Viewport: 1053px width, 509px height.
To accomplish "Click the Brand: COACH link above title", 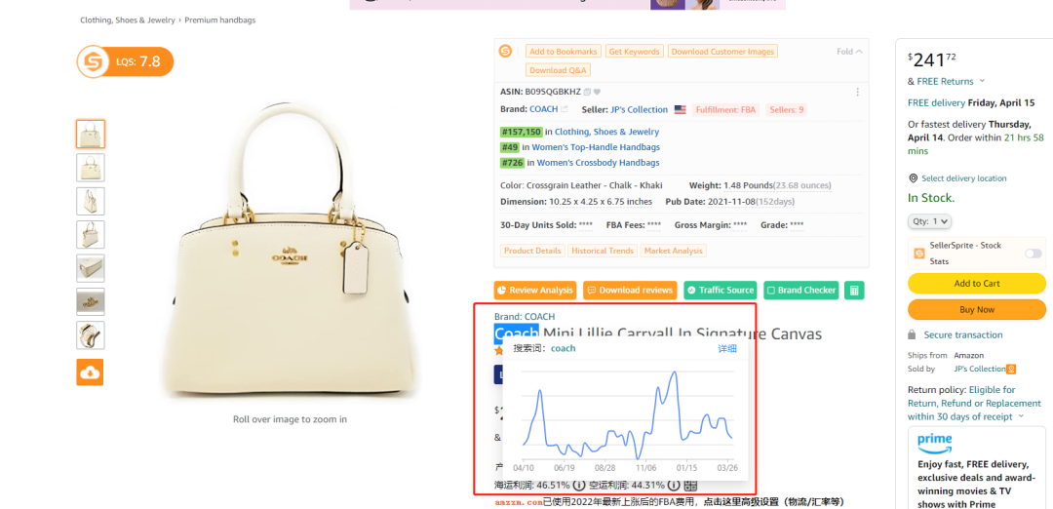I will pos(525,316).
